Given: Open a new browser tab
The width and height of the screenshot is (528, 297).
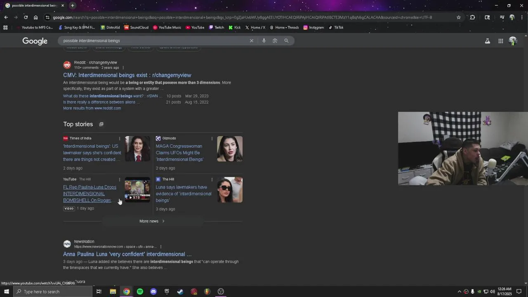Looking at the screenshot, I should (x=72, y=5).
